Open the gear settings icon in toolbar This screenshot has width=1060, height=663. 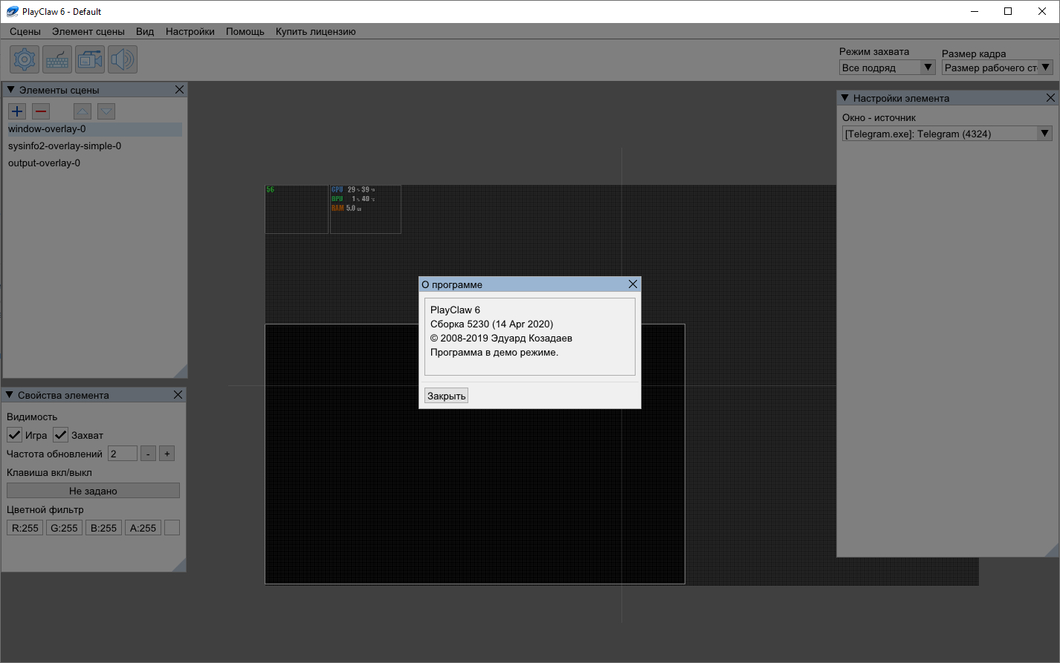click(25, 59)
